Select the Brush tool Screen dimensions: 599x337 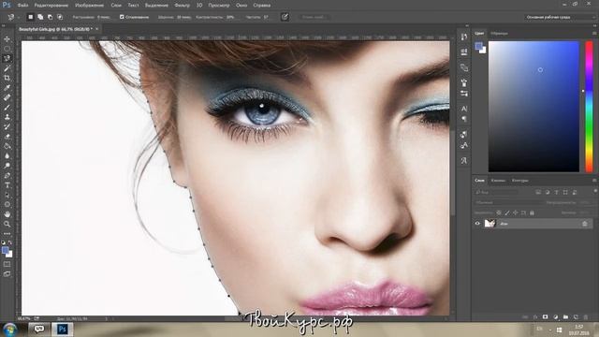(7, 108)
